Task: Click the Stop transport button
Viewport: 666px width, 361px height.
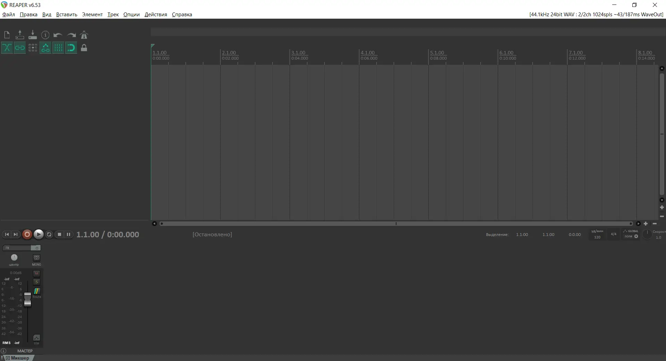Action: click(x=59, y=235)
